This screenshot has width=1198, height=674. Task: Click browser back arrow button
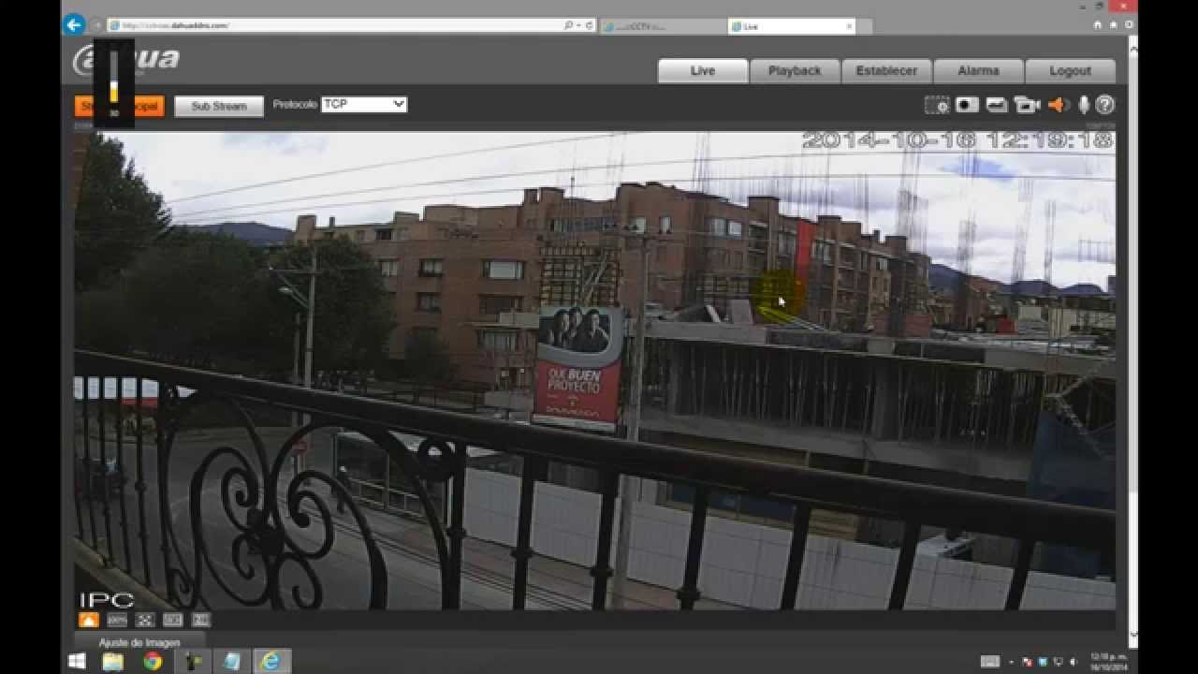point(74,25)
